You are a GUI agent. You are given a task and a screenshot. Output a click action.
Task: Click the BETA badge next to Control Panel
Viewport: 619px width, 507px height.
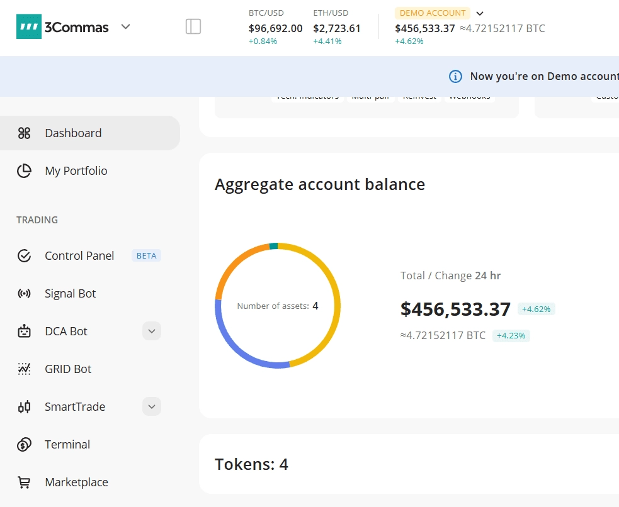(x=147, y=255)
